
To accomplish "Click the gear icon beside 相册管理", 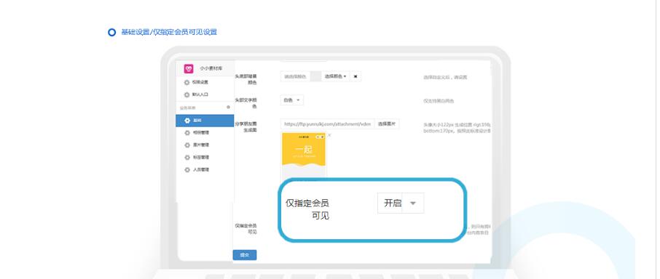I will (x=187, y=132).
